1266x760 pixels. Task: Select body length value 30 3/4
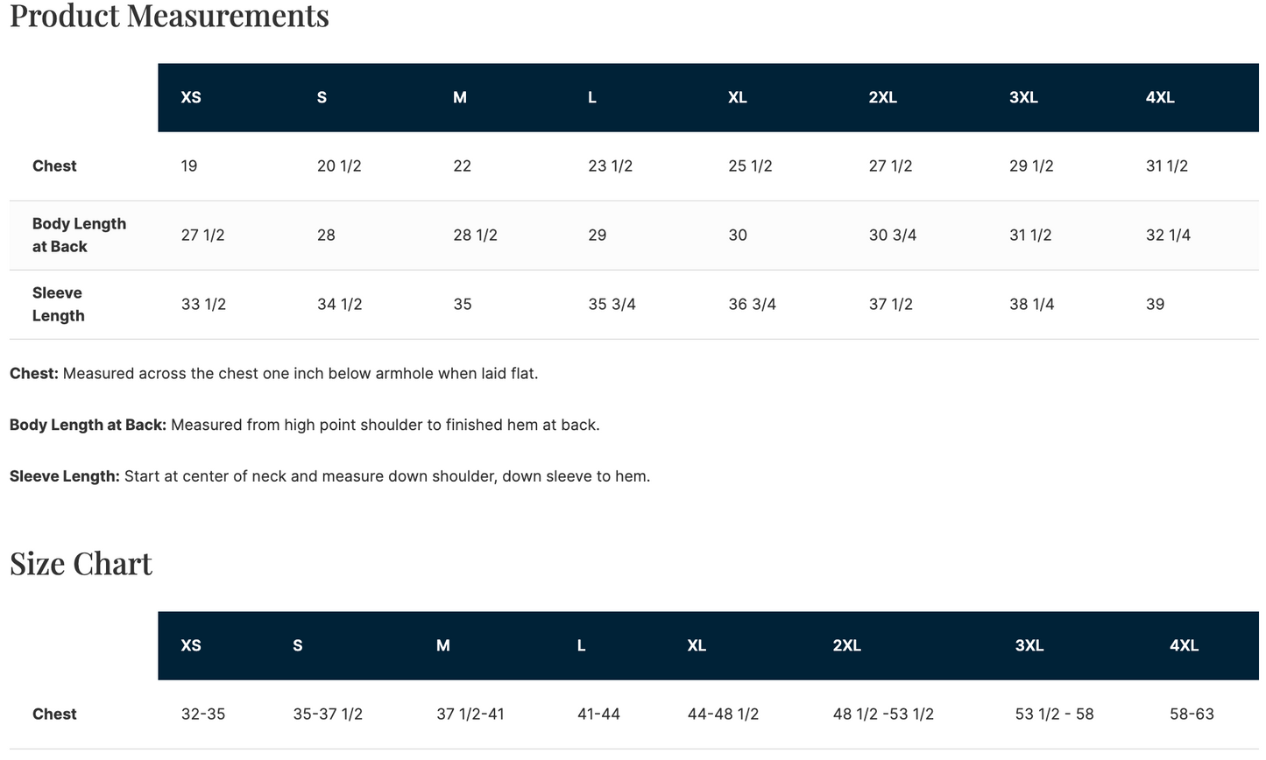pyautogui.click(x=892, y=235)
